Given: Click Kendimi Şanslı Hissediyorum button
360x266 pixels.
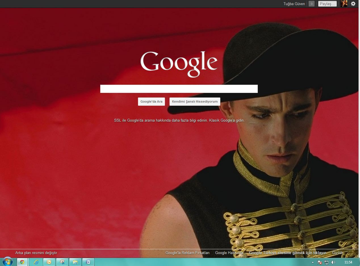Looking at the screenshot, I should [195, 101].
